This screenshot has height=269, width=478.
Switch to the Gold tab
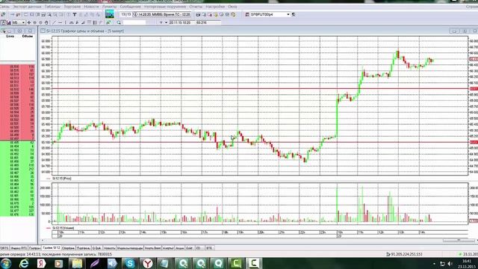tap(189, 248)
